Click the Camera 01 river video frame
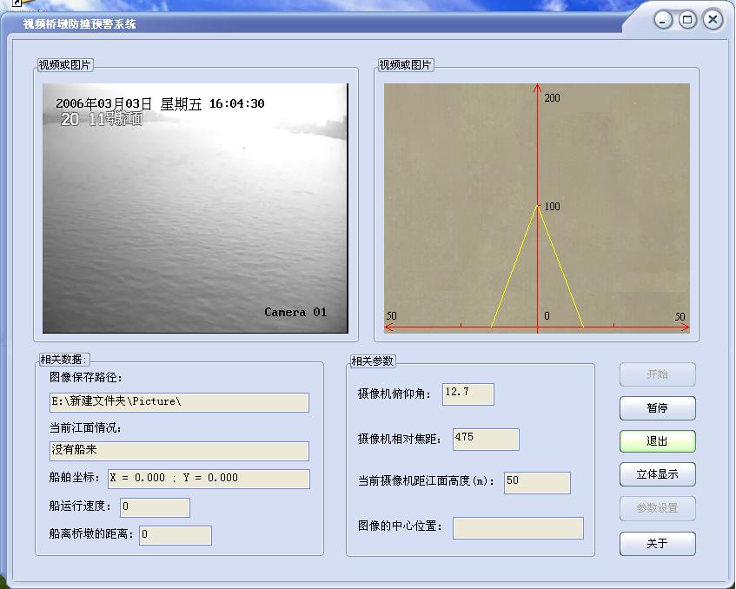Image resolution: width=736 pixels, height=589 pixels. coord(196,208)
